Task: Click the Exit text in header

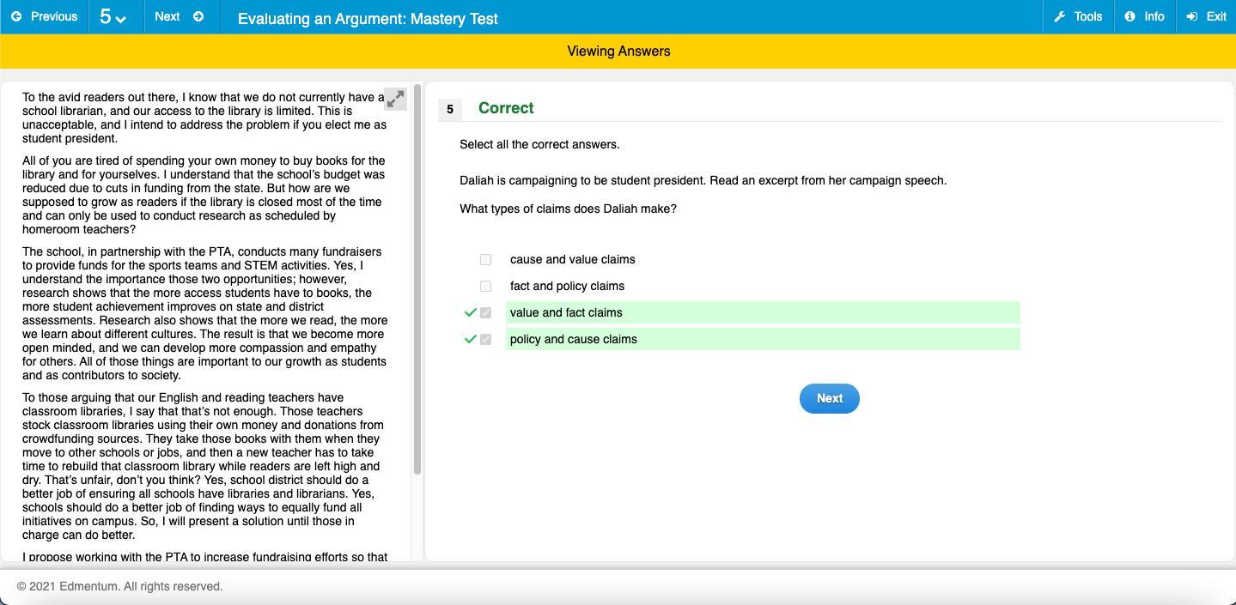Action: coord(1215,17)
